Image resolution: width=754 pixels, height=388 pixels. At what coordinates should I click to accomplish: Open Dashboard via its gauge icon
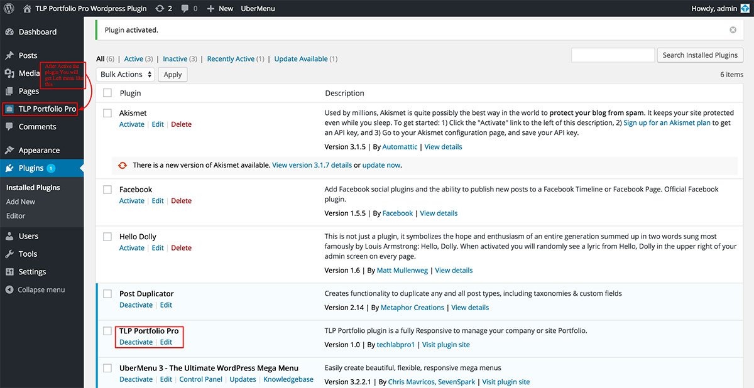coord(9,31)
